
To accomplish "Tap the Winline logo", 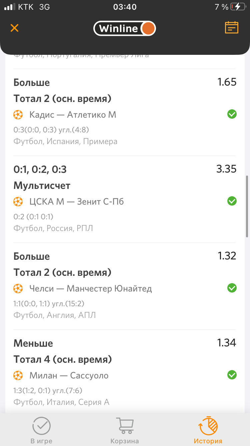I will [x=125, y=28].
